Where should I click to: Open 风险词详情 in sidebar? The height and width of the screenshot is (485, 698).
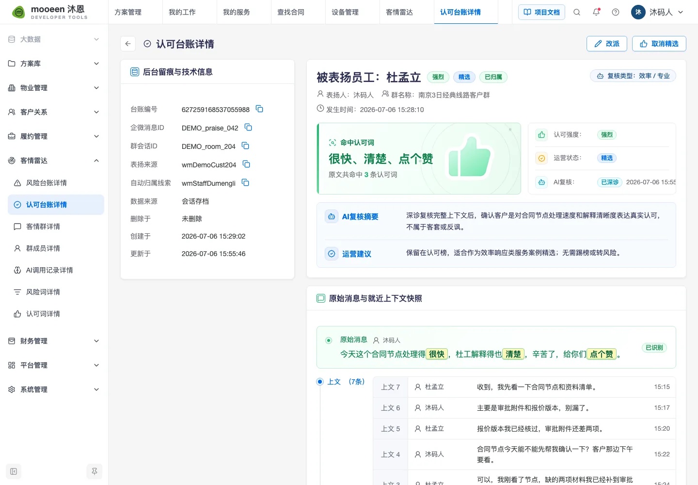click(x=56, y=292)
